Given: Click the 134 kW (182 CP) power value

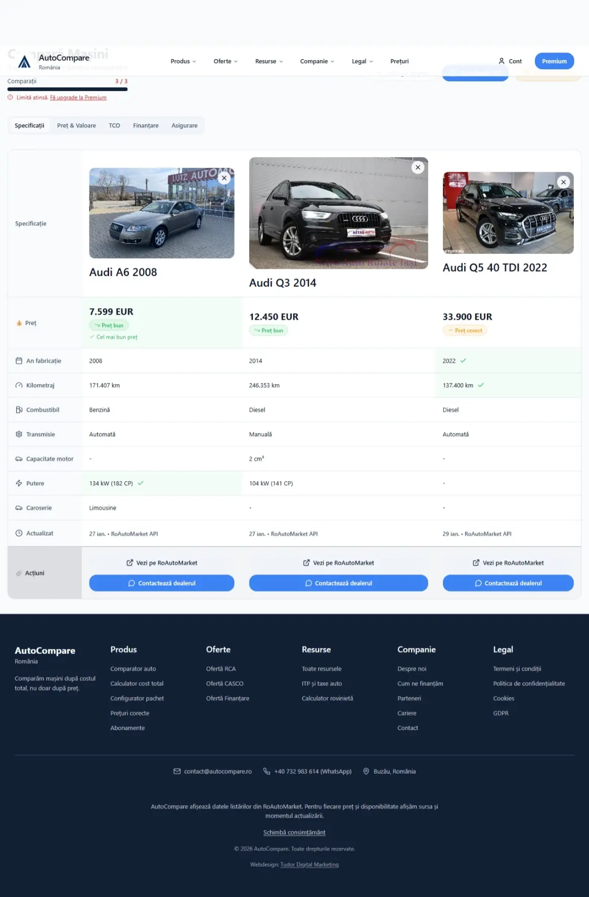Looking at the screenshot, I should coord(111,483).
